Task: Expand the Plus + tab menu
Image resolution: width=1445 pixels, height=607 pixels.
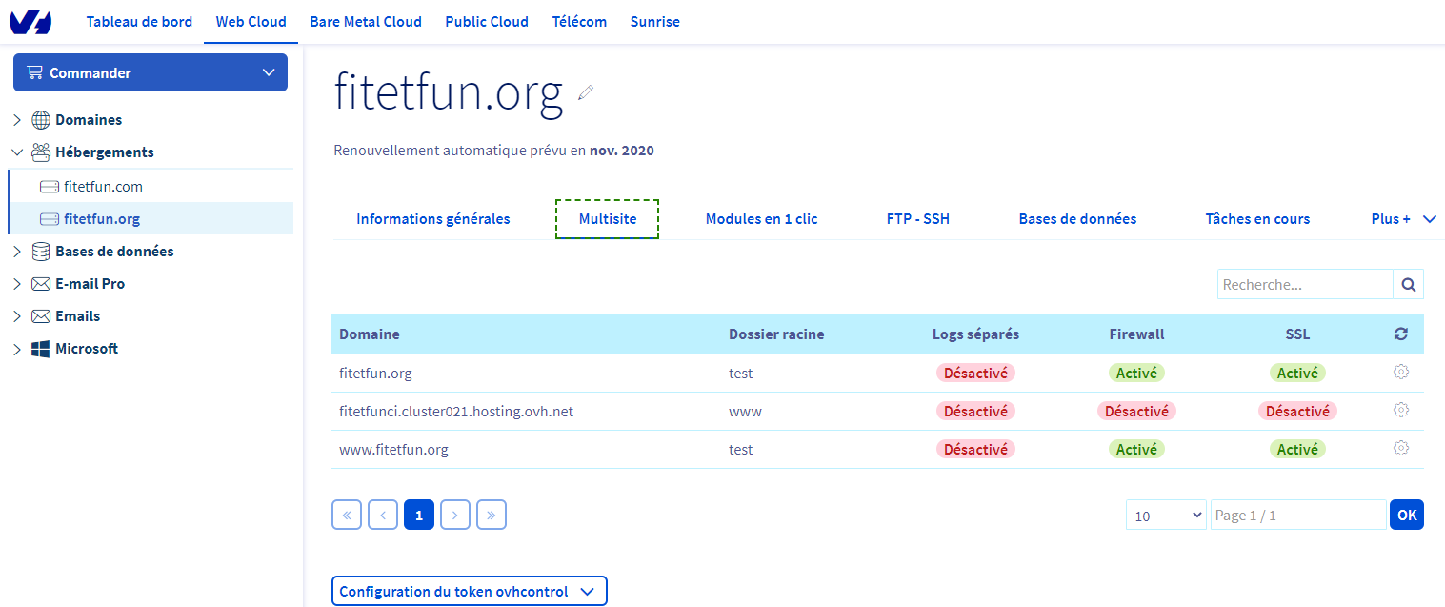Action: click(1402, 219)
